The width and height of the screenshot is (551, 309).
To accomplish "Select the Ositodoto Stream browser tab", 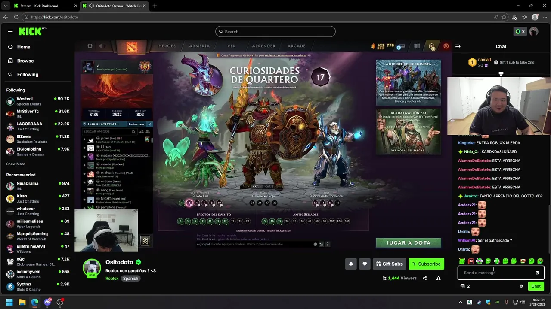I will pyautogui.click(x=114, y=6).
